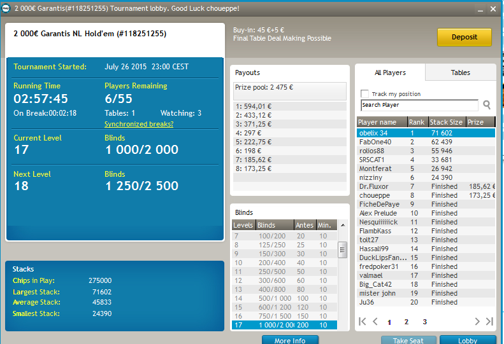504x344 pixels.
Task: Jump to last page of players
Action: [x=489, y=322]
